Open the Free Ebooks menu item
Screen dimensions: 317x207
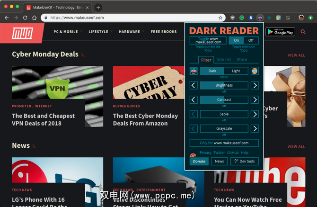164,32
